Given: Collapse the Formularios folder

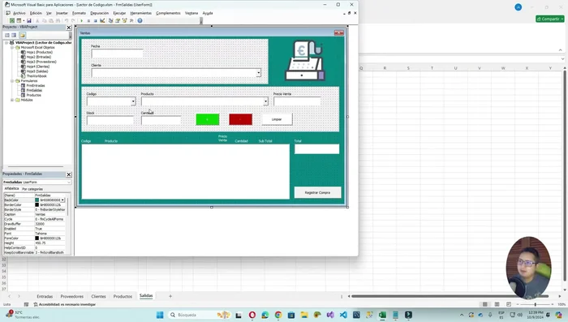Looking at the screenshot, I should [12, 81].
